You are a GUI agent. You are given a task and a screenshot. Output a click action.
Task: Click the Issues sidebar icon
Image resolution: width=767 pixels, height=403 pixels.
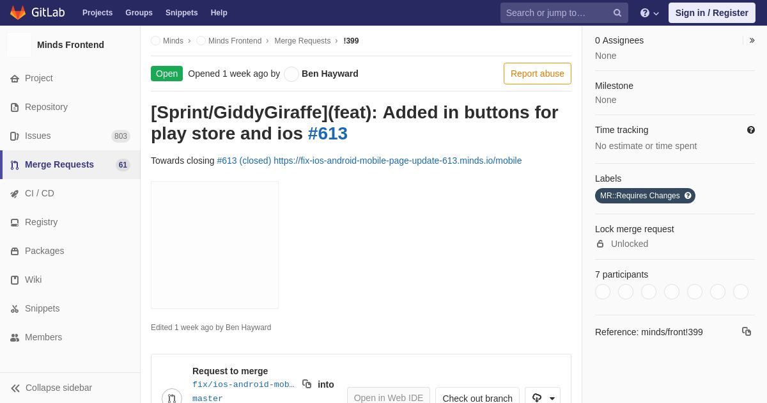coord(15,136)
